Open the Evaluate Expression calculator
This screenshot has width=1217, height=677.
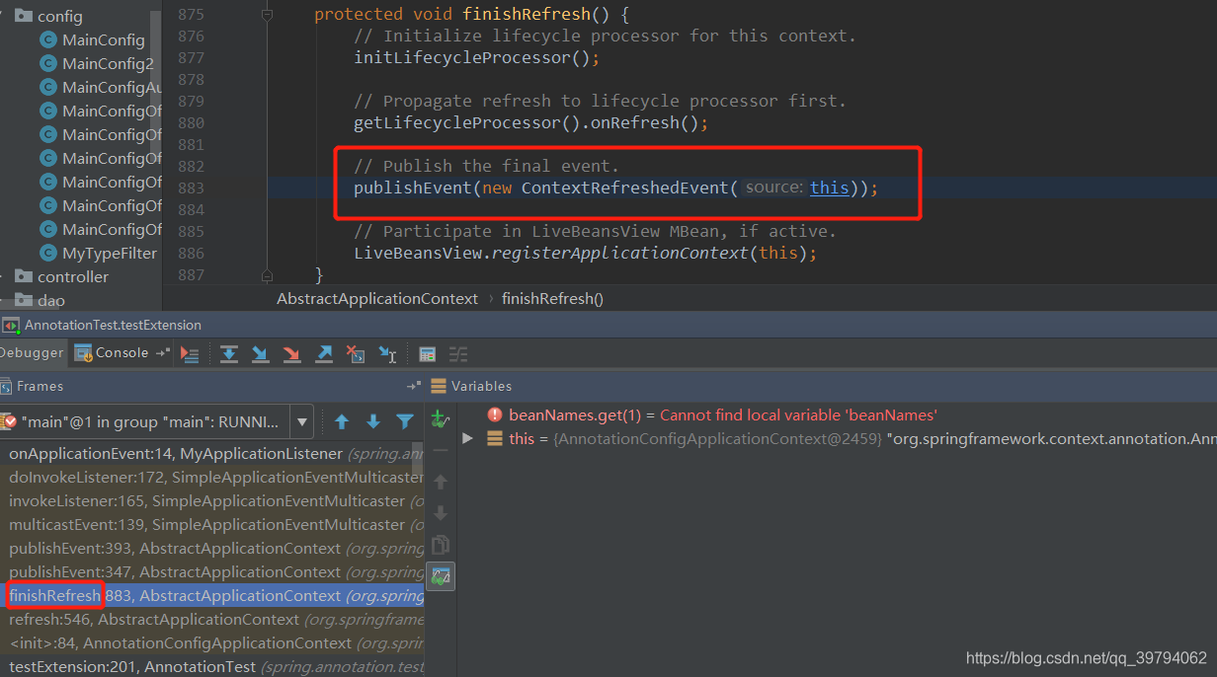pyautogui.click(x=428, y=353)
